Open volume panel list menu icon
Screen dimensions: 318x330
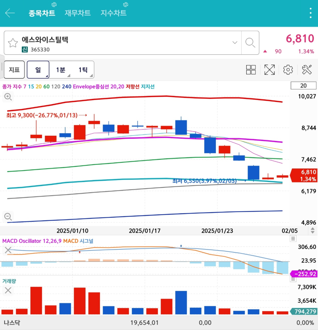(293, 279)
